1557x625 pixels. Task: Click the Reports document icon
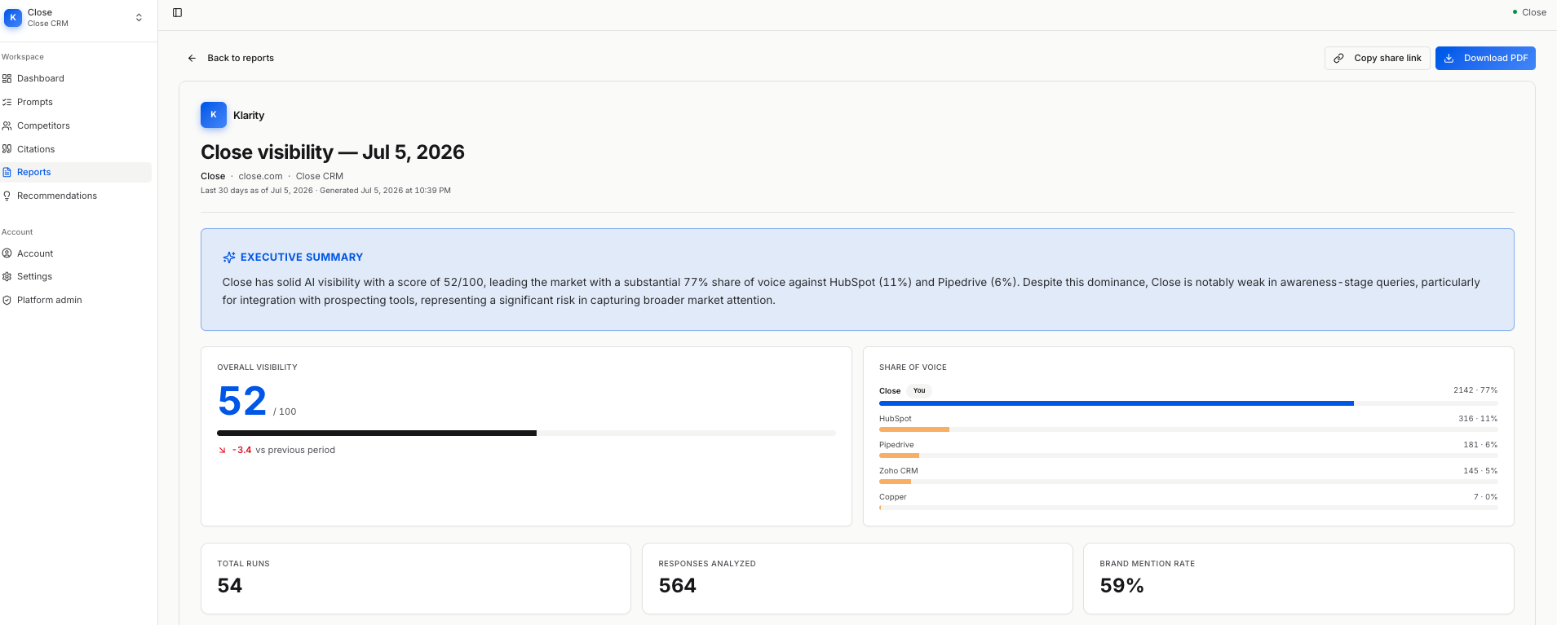tap(7, 172)
